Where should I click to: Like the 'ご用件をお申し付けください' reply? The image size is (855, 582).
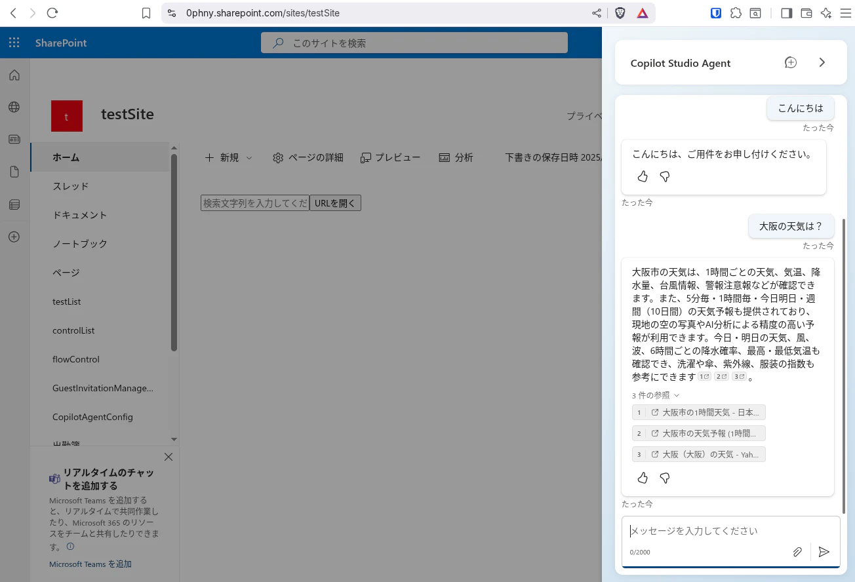coord(643,177)
